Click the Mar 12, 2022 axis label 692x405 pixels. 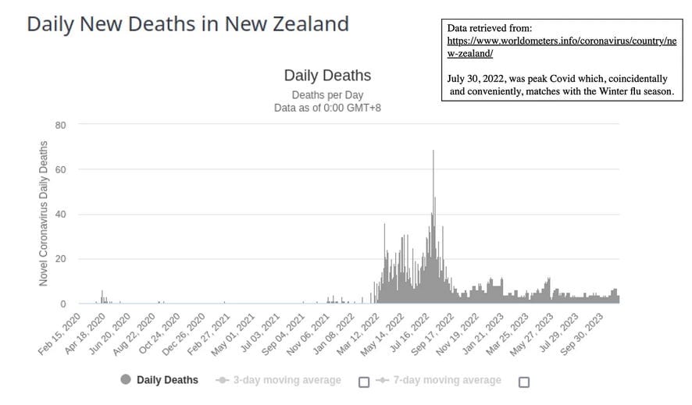[358, 334]
